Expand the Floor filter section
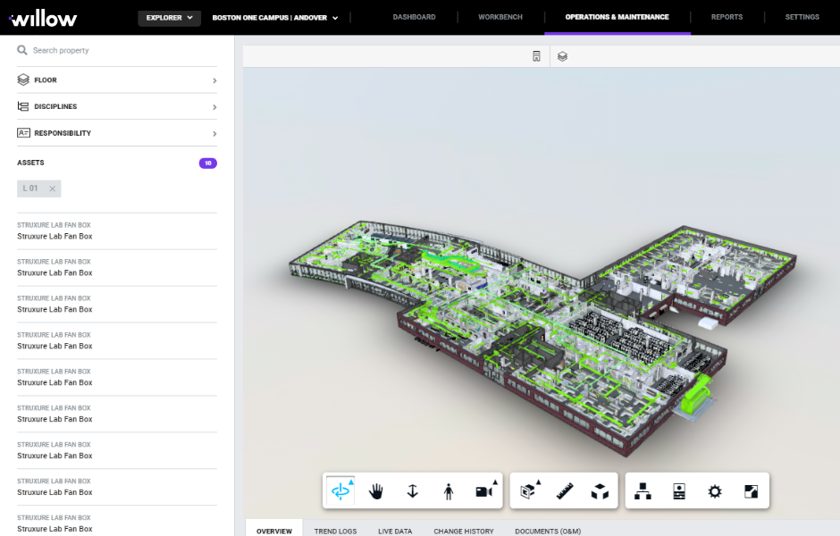The width and height of the screenshot is (840, 536). (x=117, y=80)
